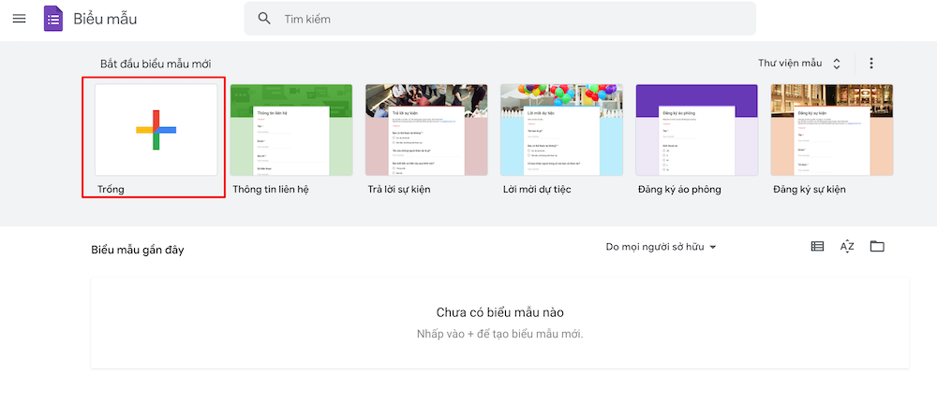Open the Trả lời sự kiện template

click(x=426, y=129)
